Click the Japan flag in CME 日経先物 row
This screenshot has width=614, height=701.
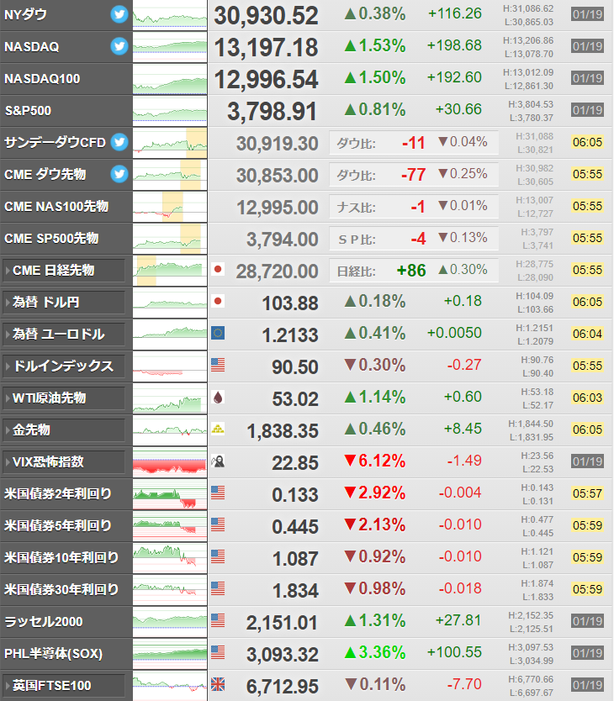point(218,270)
